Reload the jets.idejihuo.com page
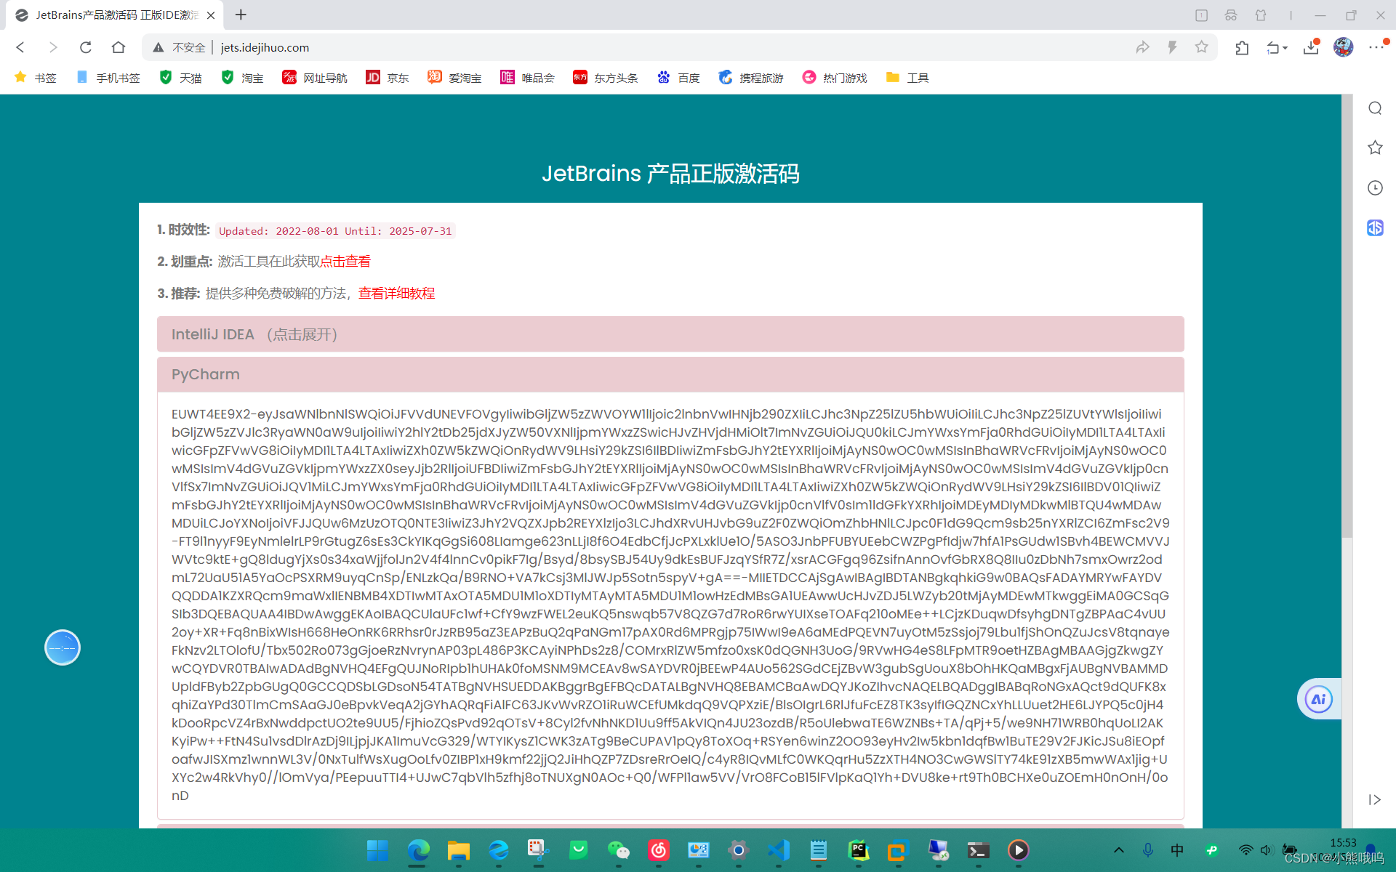Viewport: 1396px width, 872px height. coord(86,47)
